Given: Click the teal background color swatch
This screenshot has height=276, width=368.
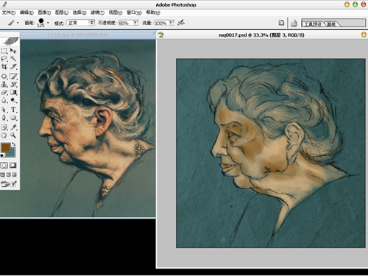Looking at the screenshot, I should point(12,154).
